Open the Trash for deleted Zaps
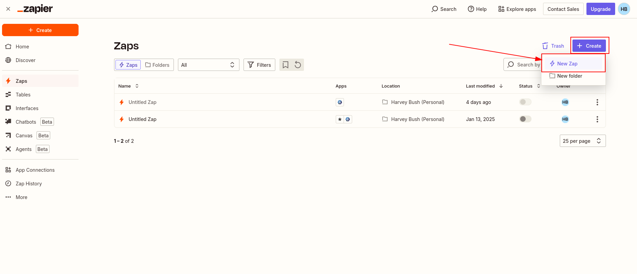 [553, 46]
